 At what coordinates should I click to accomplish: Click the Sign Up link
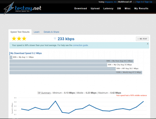148,2
